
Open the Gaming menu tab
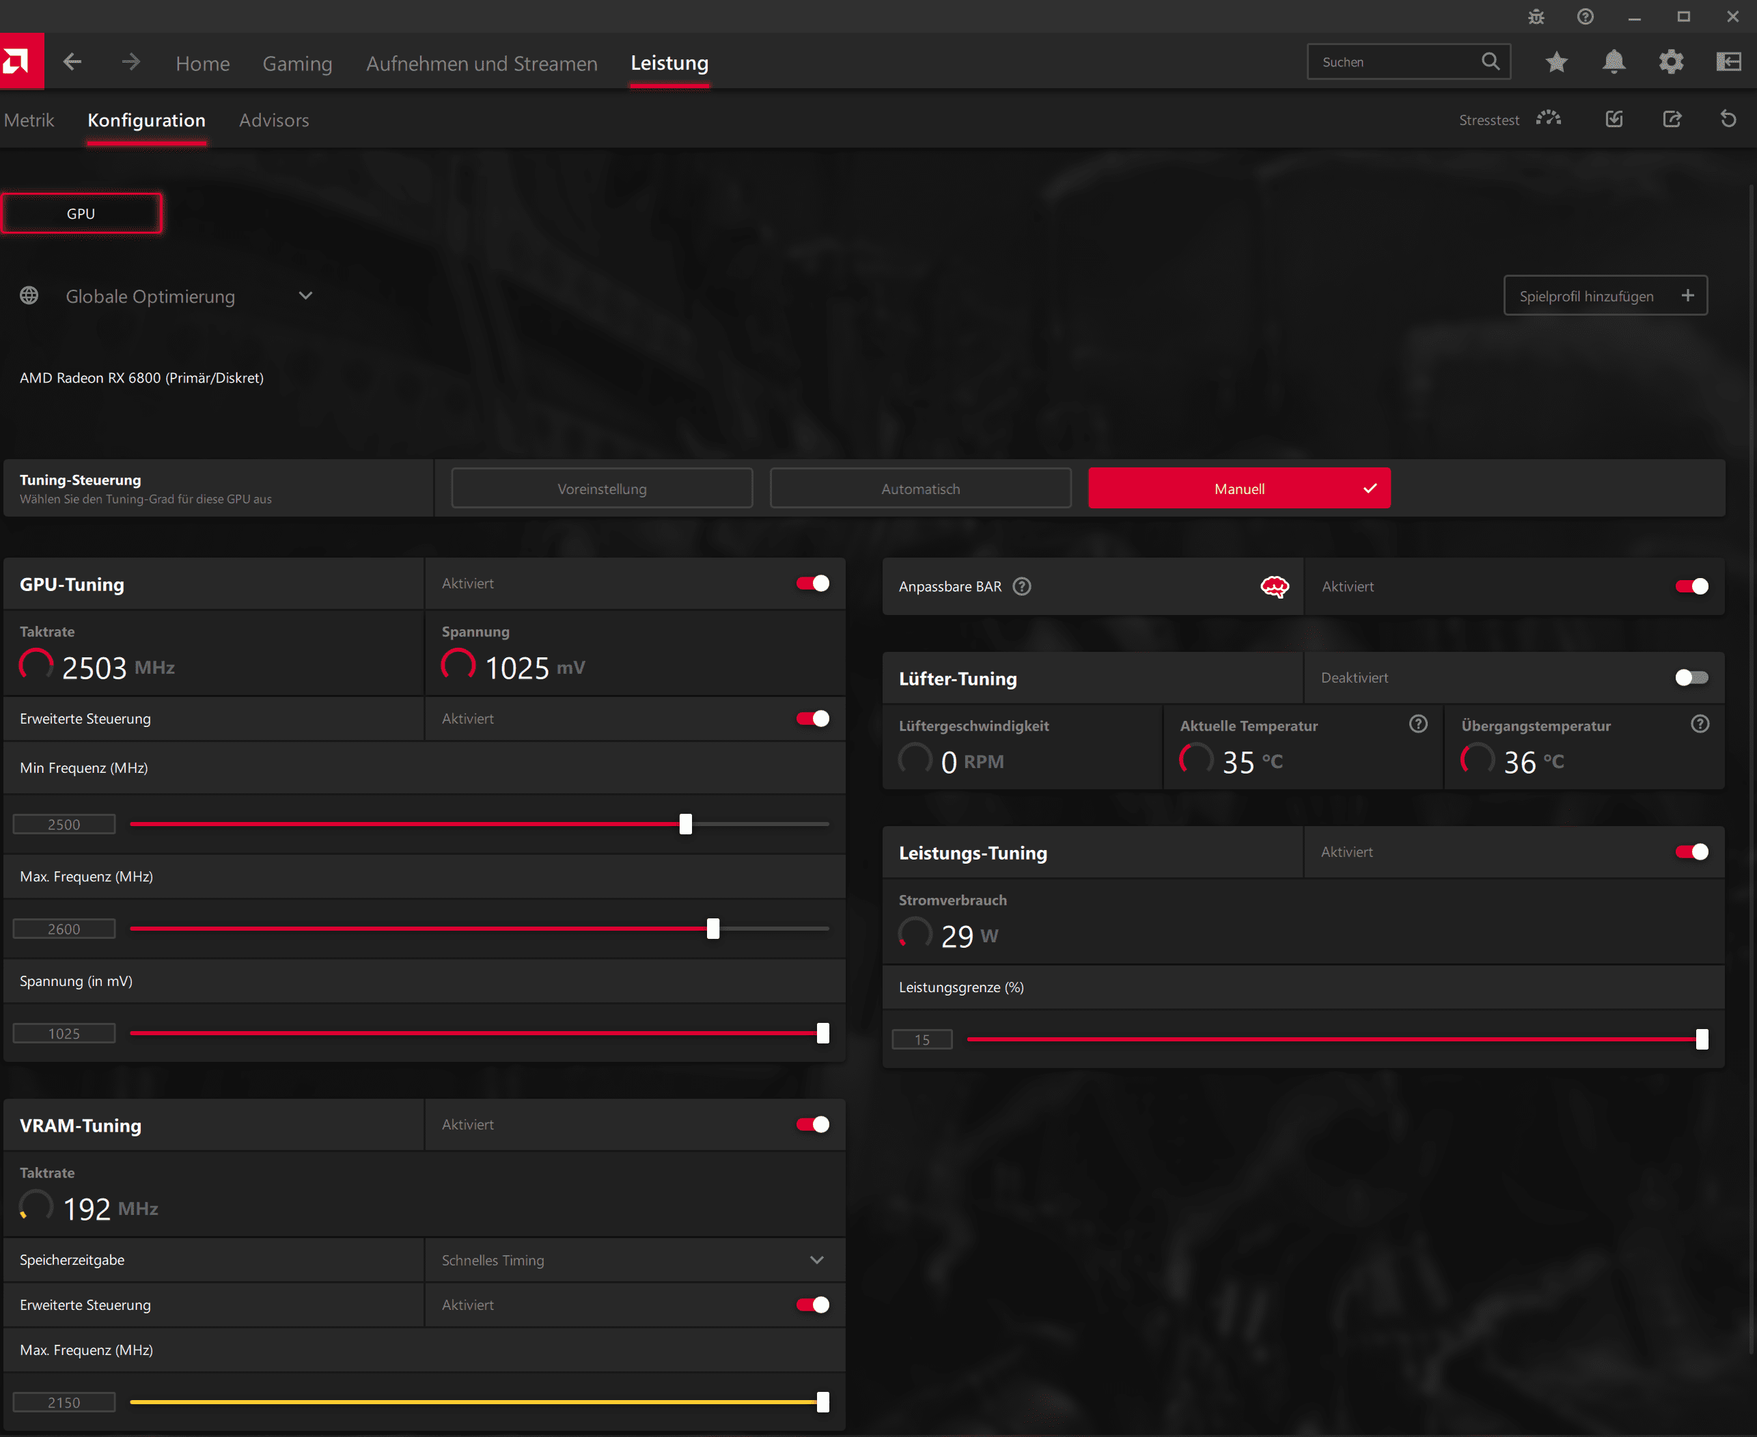click(x=297, y=64)
